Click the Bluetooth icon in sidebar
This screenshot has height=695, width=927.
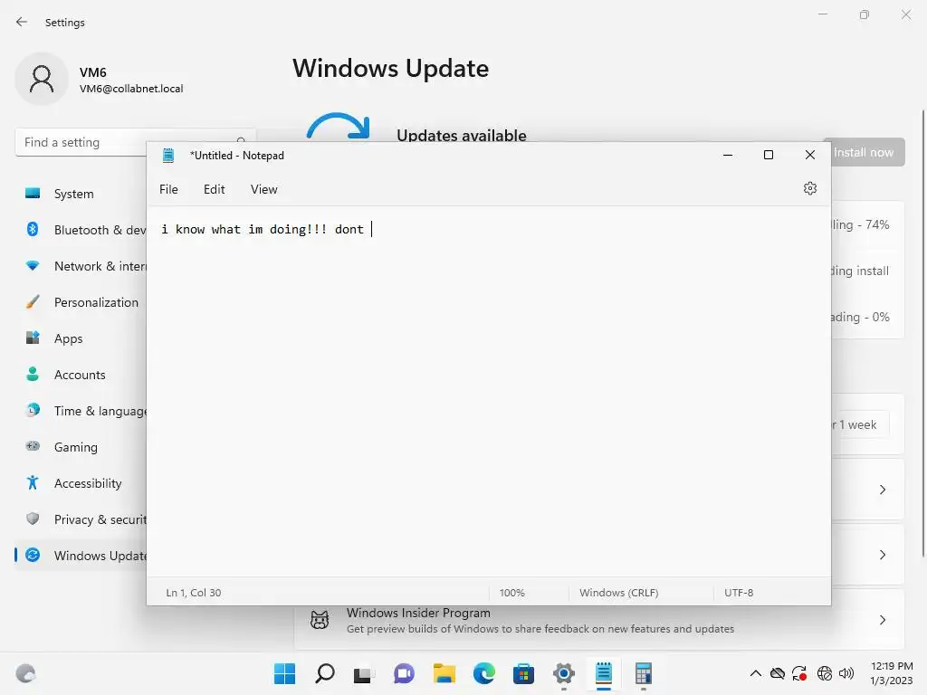33,229
